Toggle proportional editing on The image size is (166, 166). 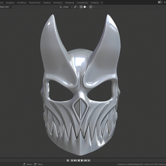(x=91, y=7)
